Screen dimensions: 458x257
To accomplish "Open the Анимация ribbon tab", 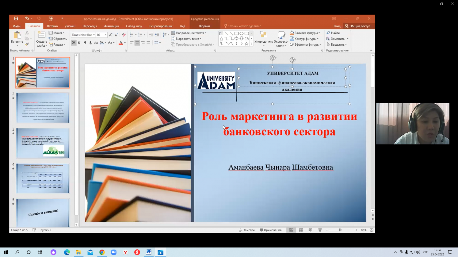I will point(111,26).
